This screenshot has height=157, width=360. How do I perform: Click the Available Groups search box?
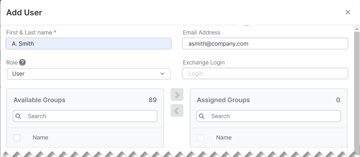tap(85, 116)
